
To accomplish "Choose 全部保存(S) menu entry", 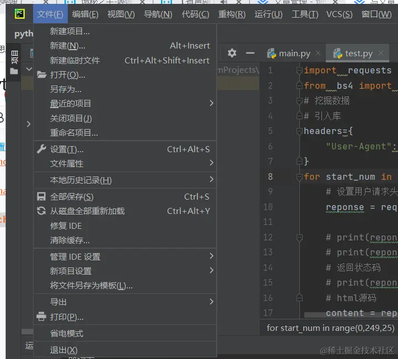I will [x=125, y=197].
